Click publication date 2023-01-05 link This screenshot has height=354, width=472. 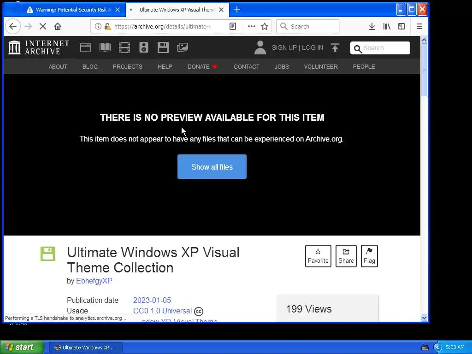152,300
